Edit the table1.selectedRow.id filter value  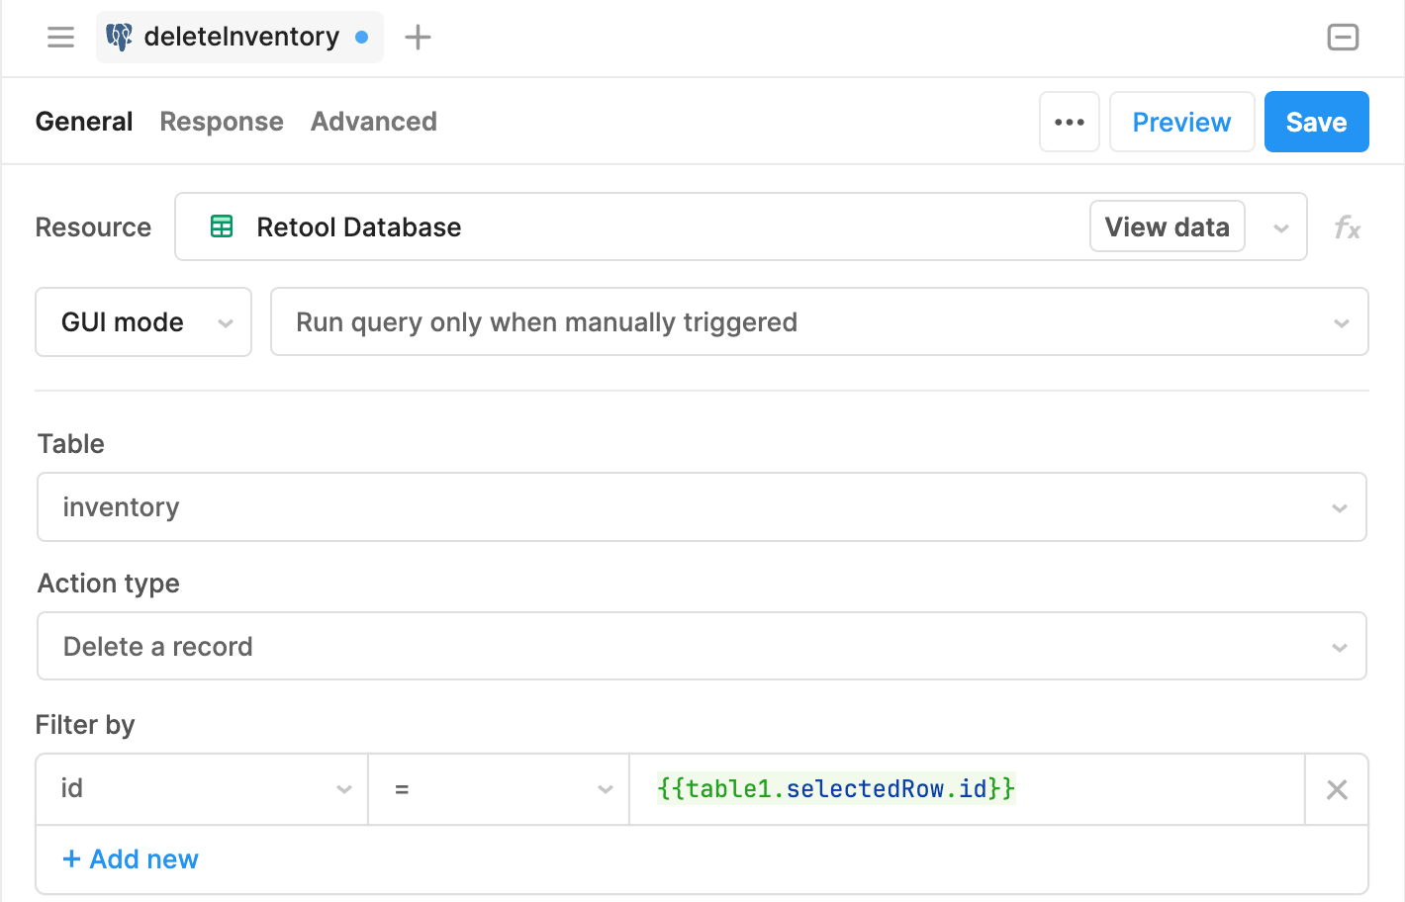(967, 789)
